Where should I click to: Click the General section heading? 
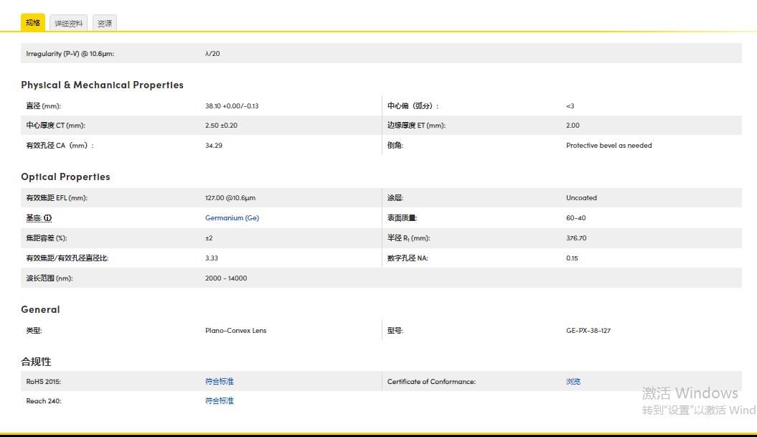[x=40, y=309]
